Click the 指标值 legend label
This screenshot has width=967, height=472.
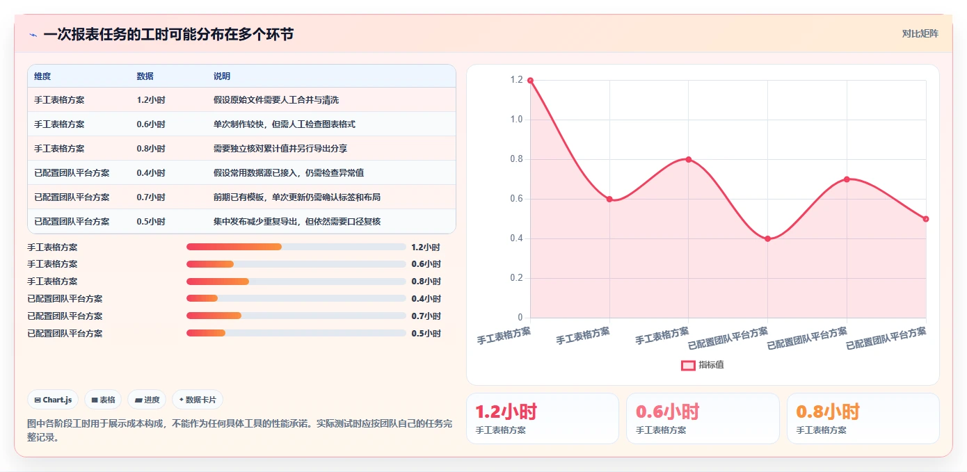tap(711, 365)
